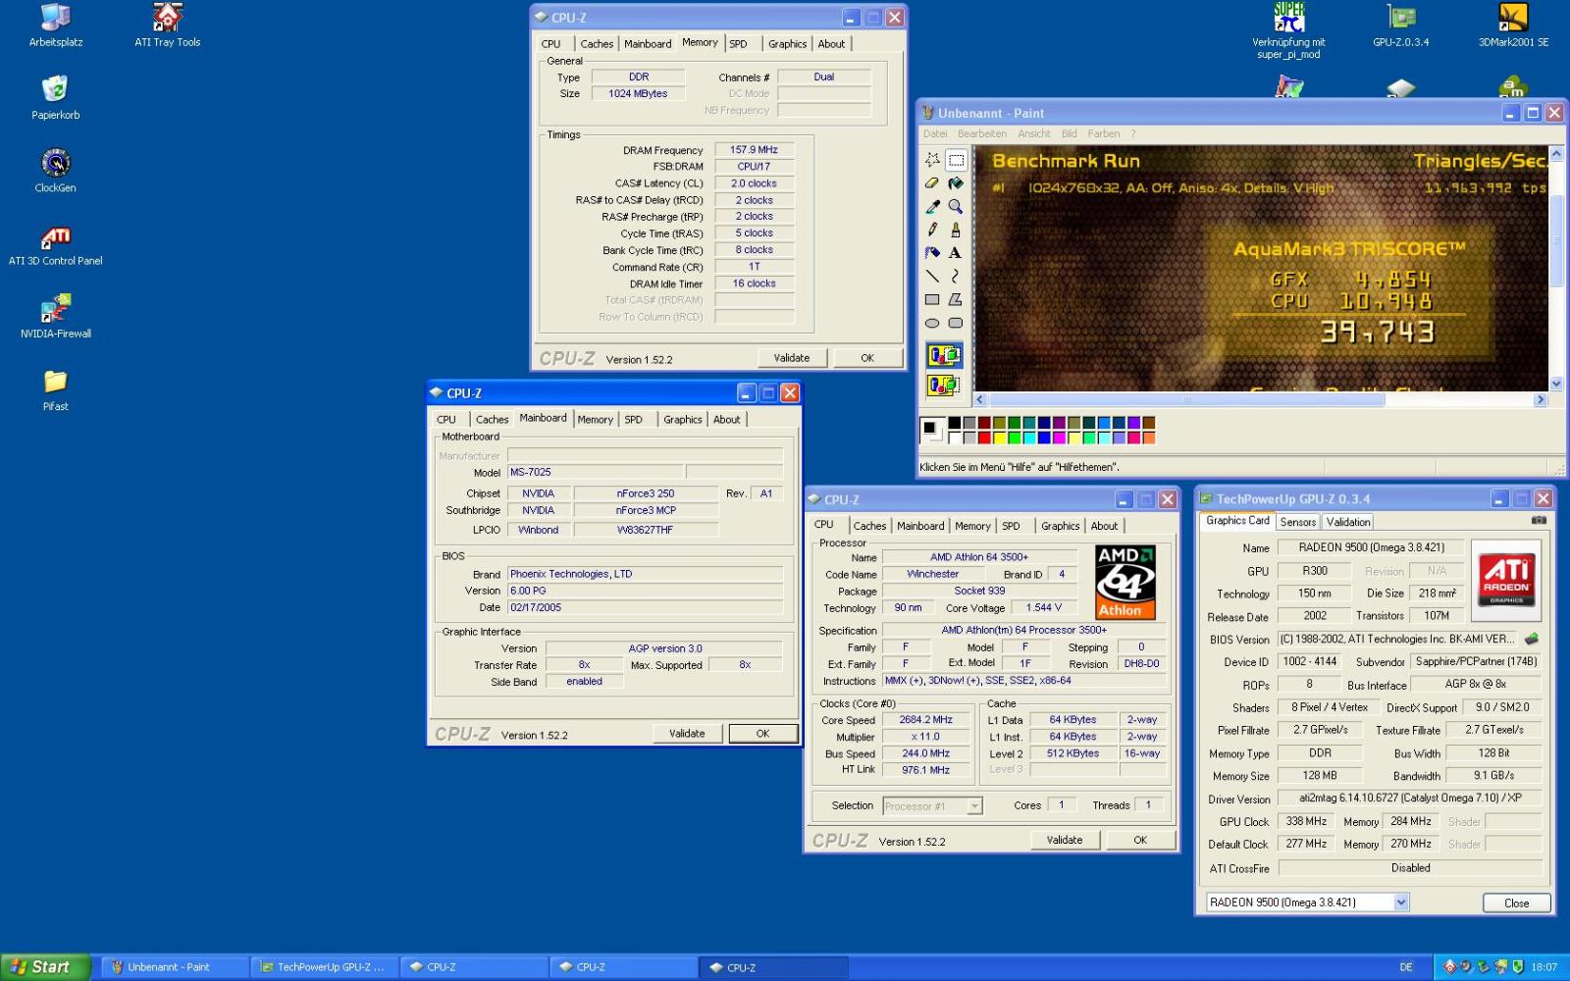
Task: Click Paint's horizontal scrollbar right arrow
Action: 1540,400
